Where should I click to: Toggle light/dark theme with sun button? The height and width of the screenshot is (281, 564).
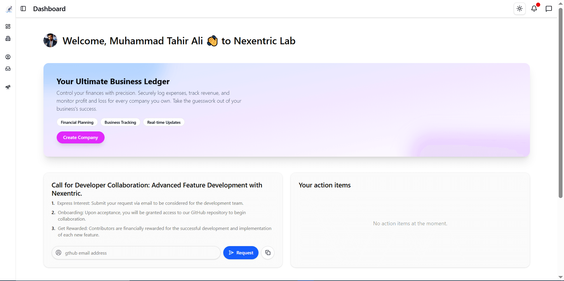pyautogui.click(x=519, y=9)
